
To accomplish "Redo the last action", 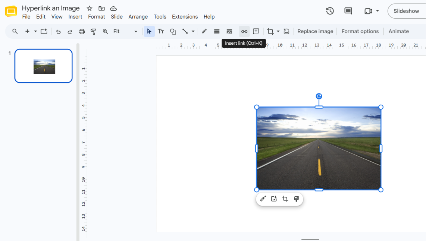I will point(70,32).
